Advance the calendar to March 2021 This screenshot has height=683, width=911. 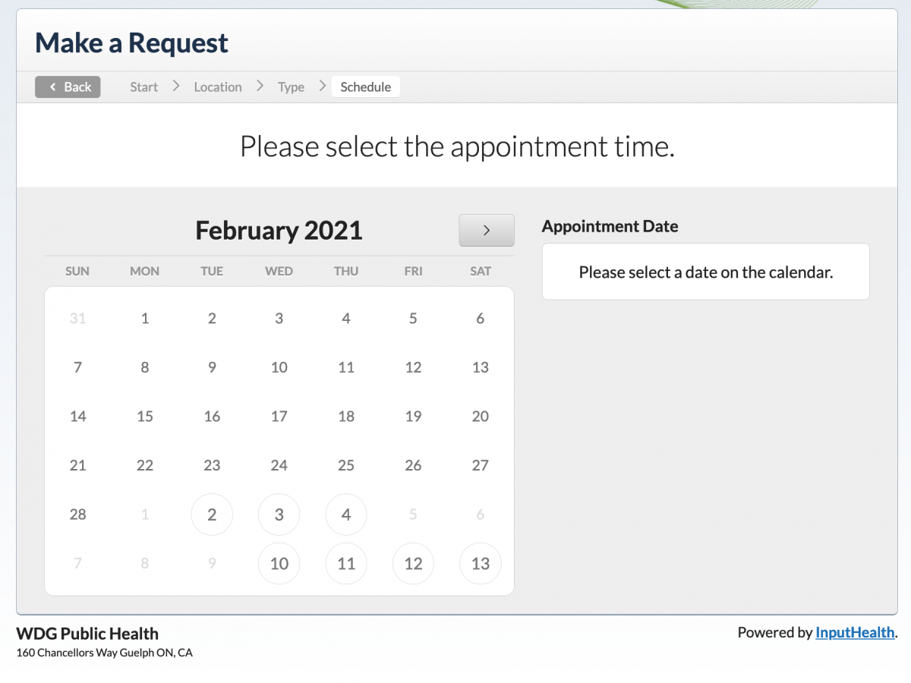(486, 230)
